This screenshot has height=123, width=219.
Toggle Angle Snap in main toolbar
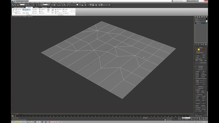pyautogui.click(x=60, y=5)
